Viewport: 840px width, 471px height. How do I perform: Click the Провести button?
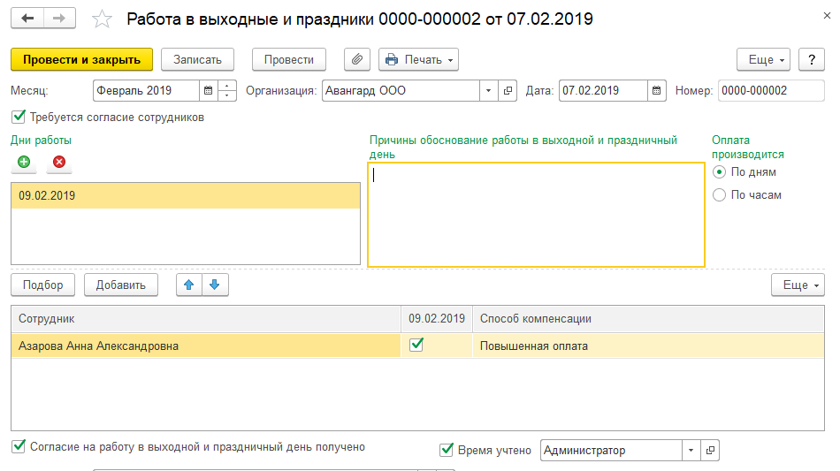tap(289, 59)
